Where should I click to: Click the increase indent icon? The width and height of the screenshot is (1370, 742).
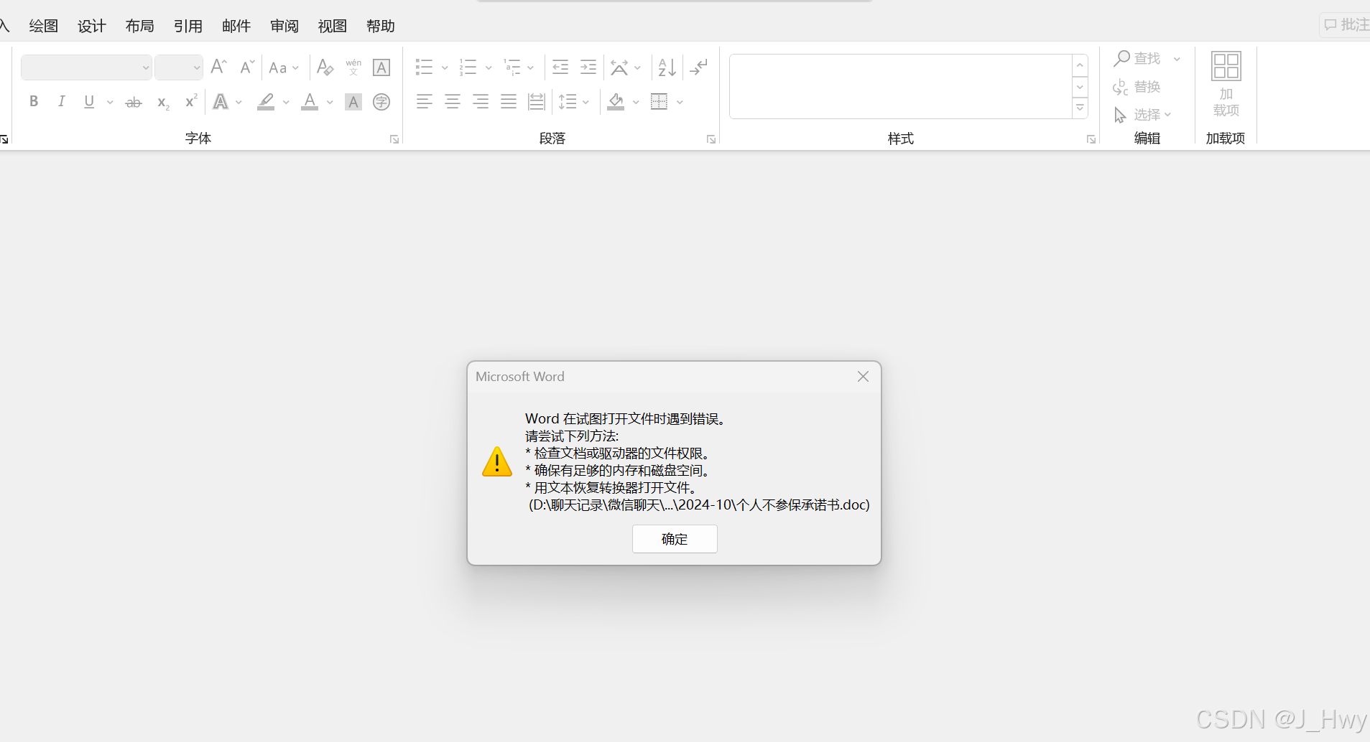coord(588,67)
